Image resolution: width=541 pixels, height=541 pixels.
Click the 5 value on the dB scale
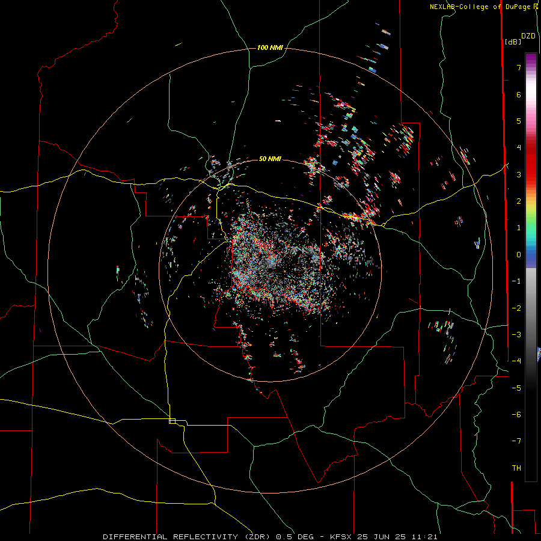tap(519, 121)
